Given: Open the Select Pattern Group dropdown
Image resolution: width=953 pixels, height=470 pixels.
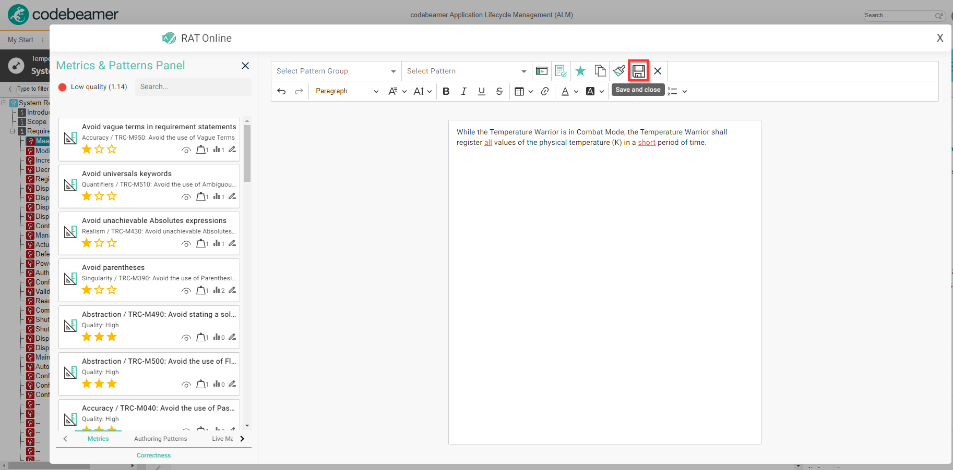Looking at the screenshot, I should point(336,71).
